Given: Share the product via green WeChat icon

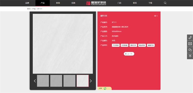Looking at the screenshot, I should pyautogui.click(x=105, y=88).
